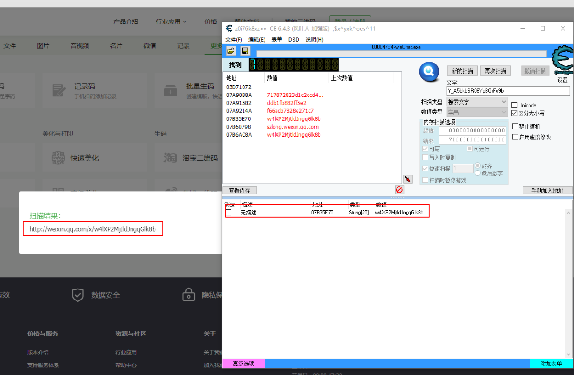Click the blue magnifier scan icon
This screenshot has width=574, height=375.
(429, 72)
